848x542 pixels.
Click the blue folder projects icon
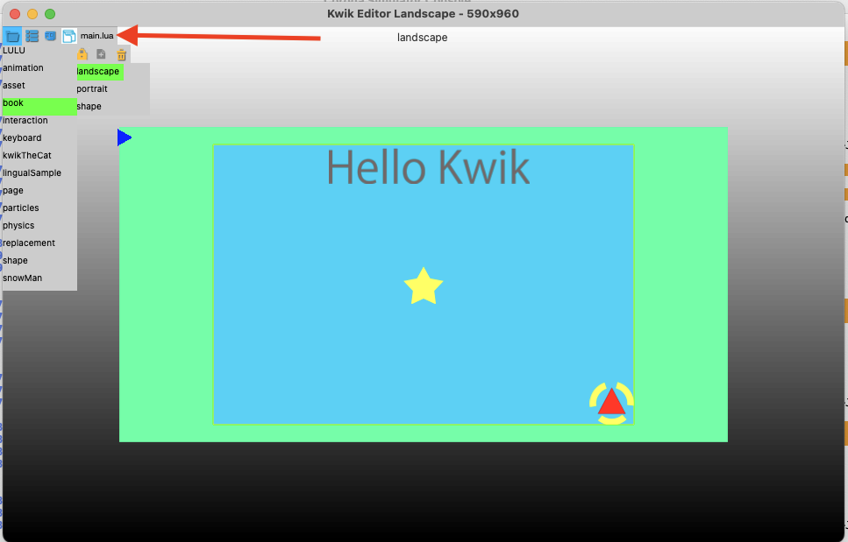(12, 36)
